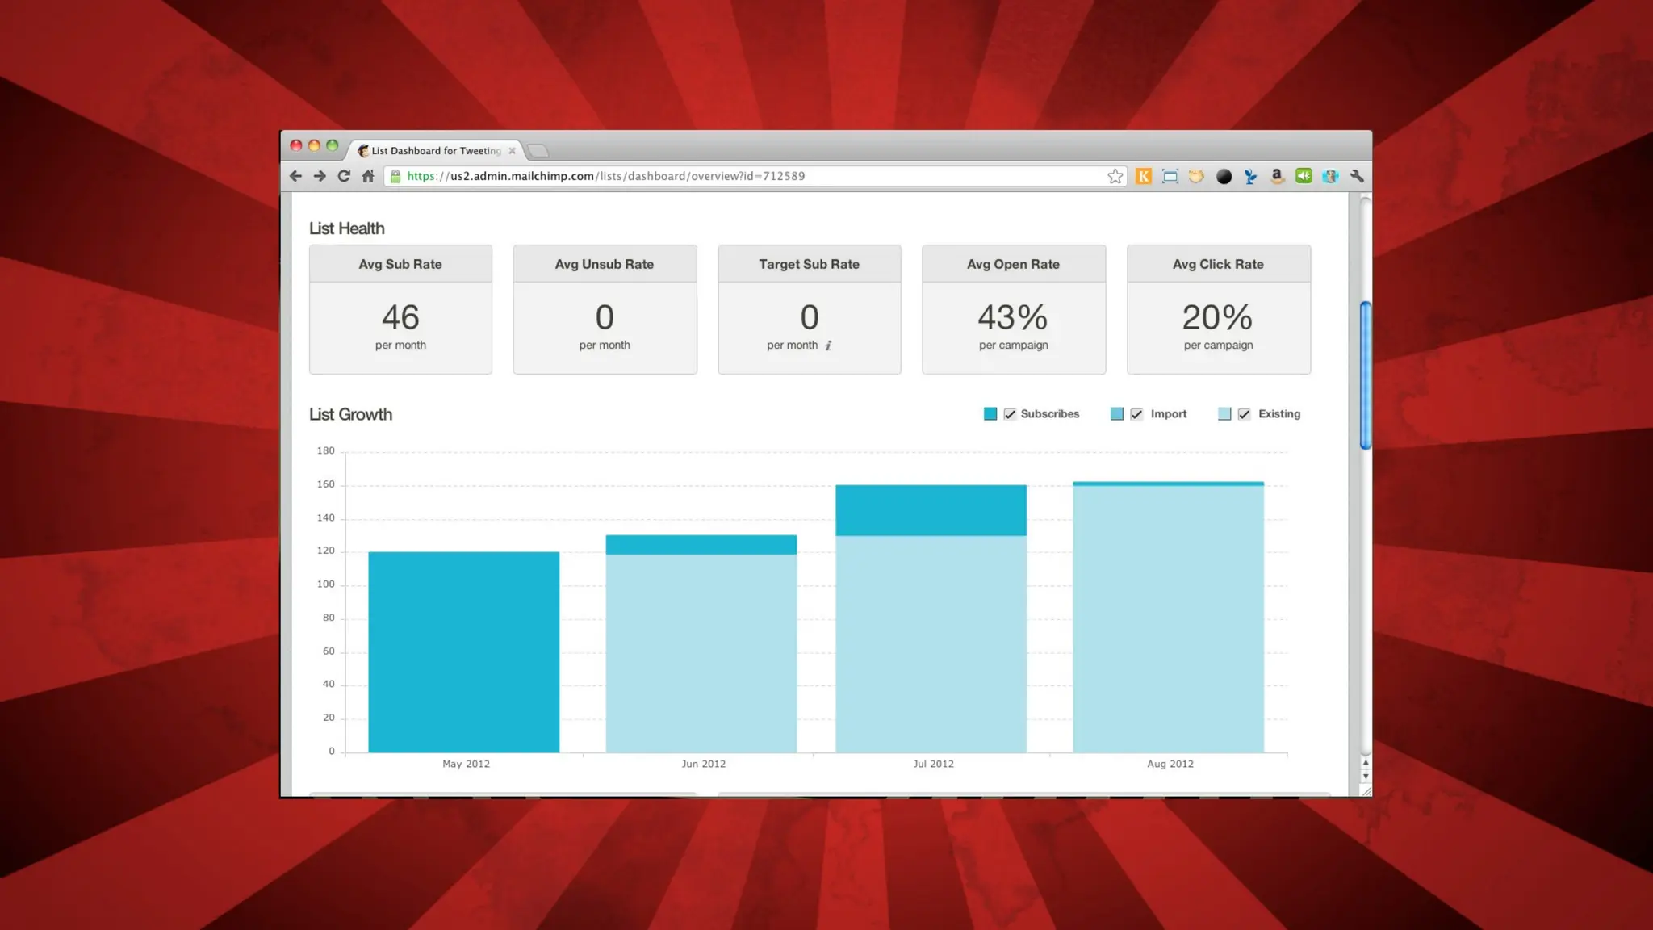Click the bookmark star icon
The height and width of the screenshot is (930, 1653).
(x=1115, y=176)
